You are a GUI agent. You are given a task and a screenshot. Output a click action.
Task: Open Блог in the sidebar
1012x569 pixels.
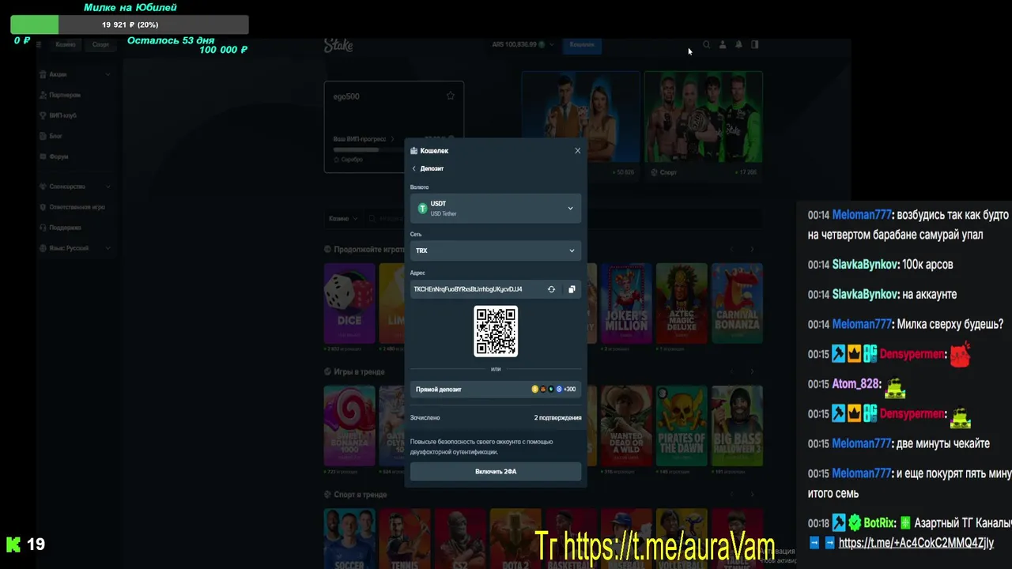click(55, 136)
